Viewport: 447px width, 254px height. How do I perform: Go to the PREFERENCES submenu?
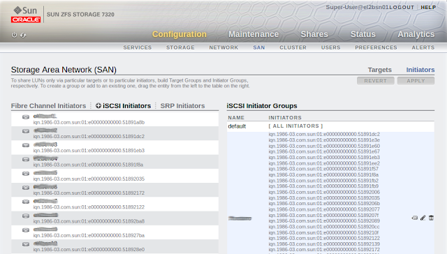tap(376, 47)
